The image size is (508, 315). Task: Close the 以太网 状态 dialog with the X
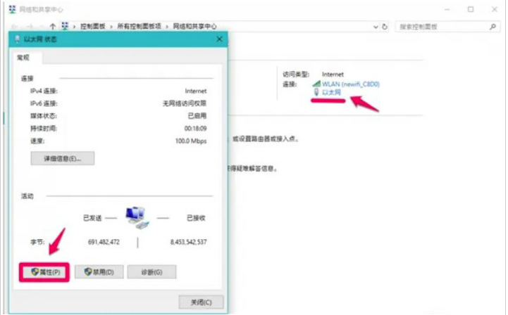coord(219,39)
